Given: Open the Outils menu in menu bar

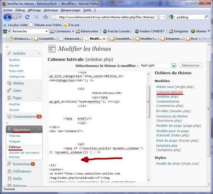Looking at the screenshot, I should 87,10.
